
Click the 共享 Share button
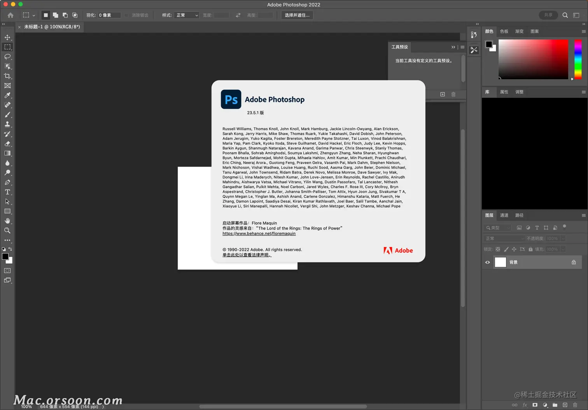548,15
